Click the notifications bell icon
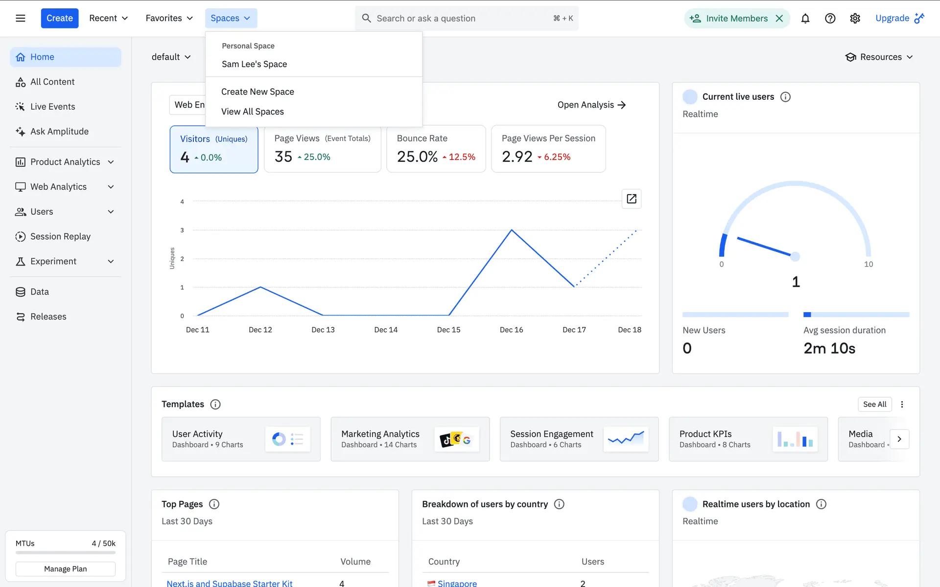This screenshot has height=587, width=940. tap(805, 18)
